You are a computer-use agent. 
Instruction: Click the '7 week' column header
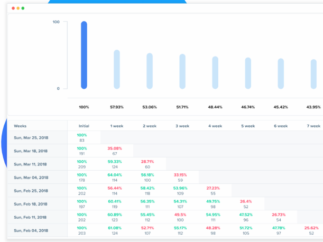[x=313, y=126]
